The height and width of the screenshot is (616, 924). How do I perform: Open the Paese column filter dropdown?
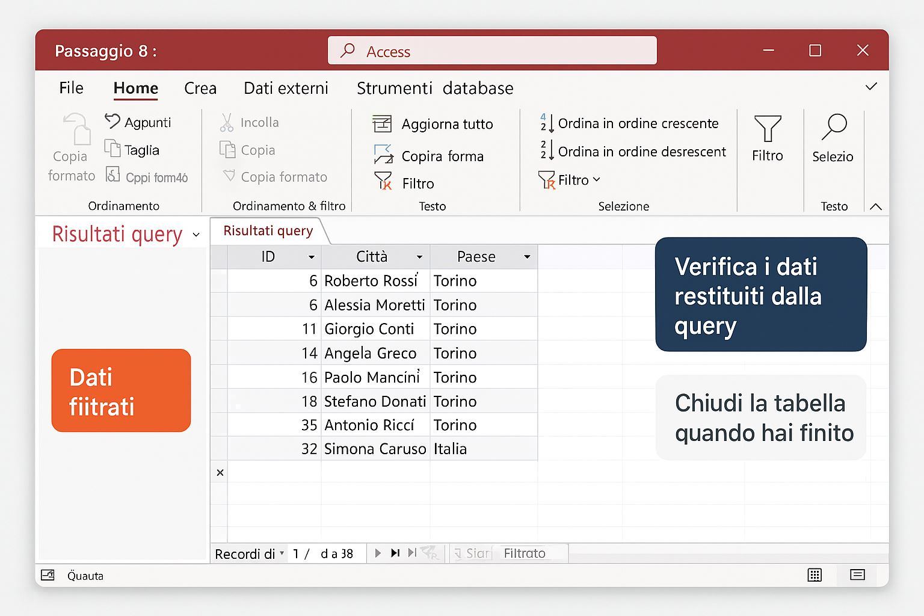tap(527, 257)
